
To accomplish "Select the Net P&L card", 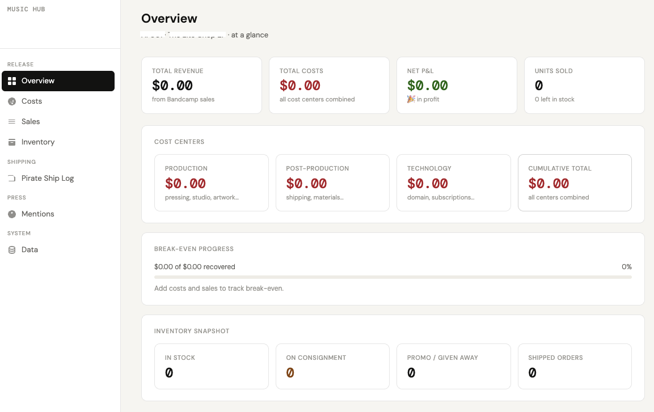I will [x=457, y=85].
